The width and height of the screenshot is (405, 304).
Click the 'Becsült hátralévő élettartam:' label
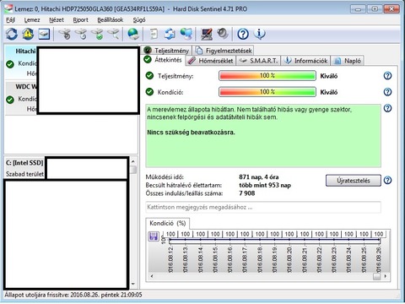184,185
